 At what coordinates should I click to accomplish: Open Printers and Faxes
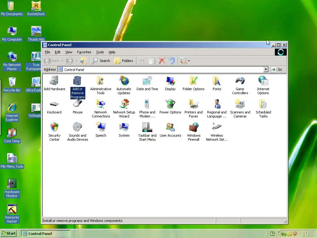[193, 109]
